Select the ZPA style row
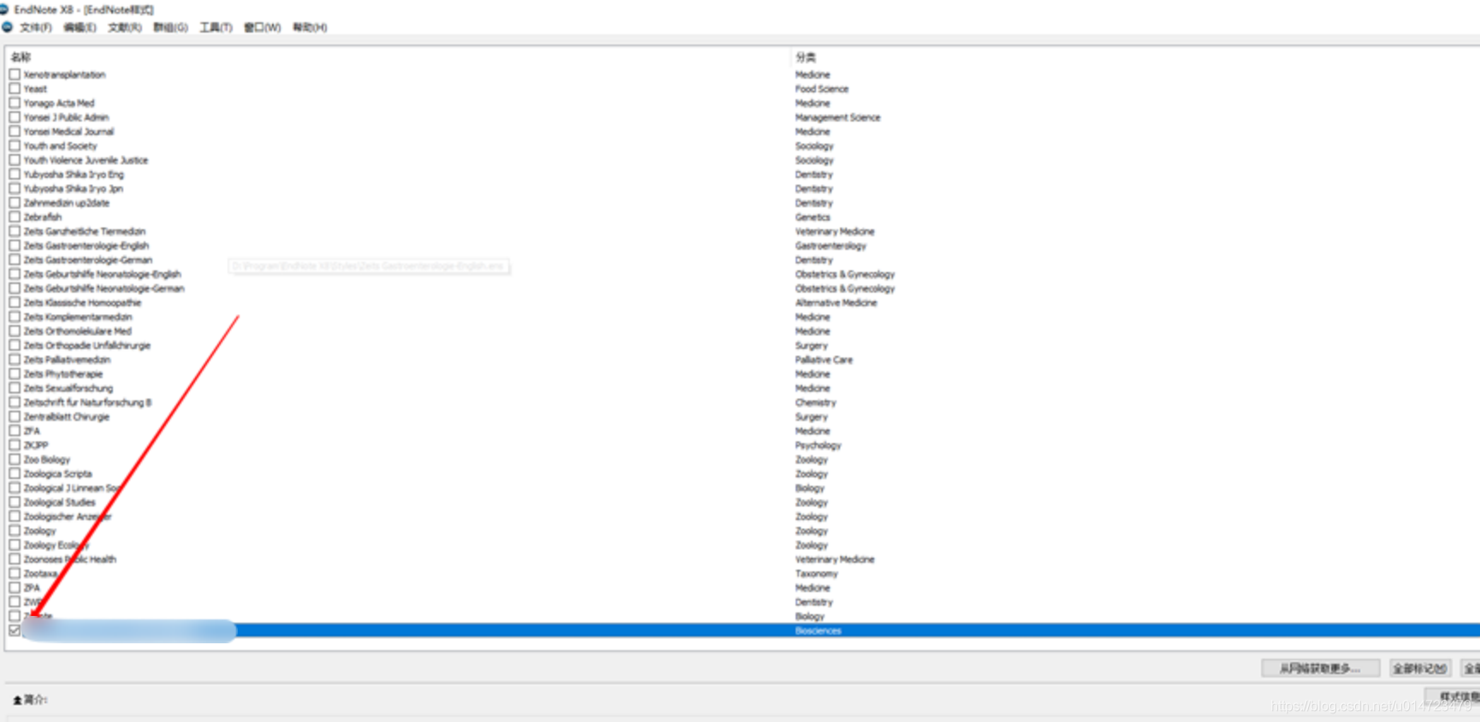Image resolution: width=1480 pixels, height=722 pixels. tap(32, 588)
